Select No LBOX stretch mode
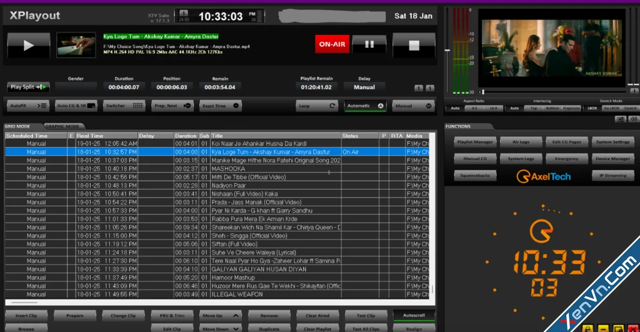 (611, 108)
